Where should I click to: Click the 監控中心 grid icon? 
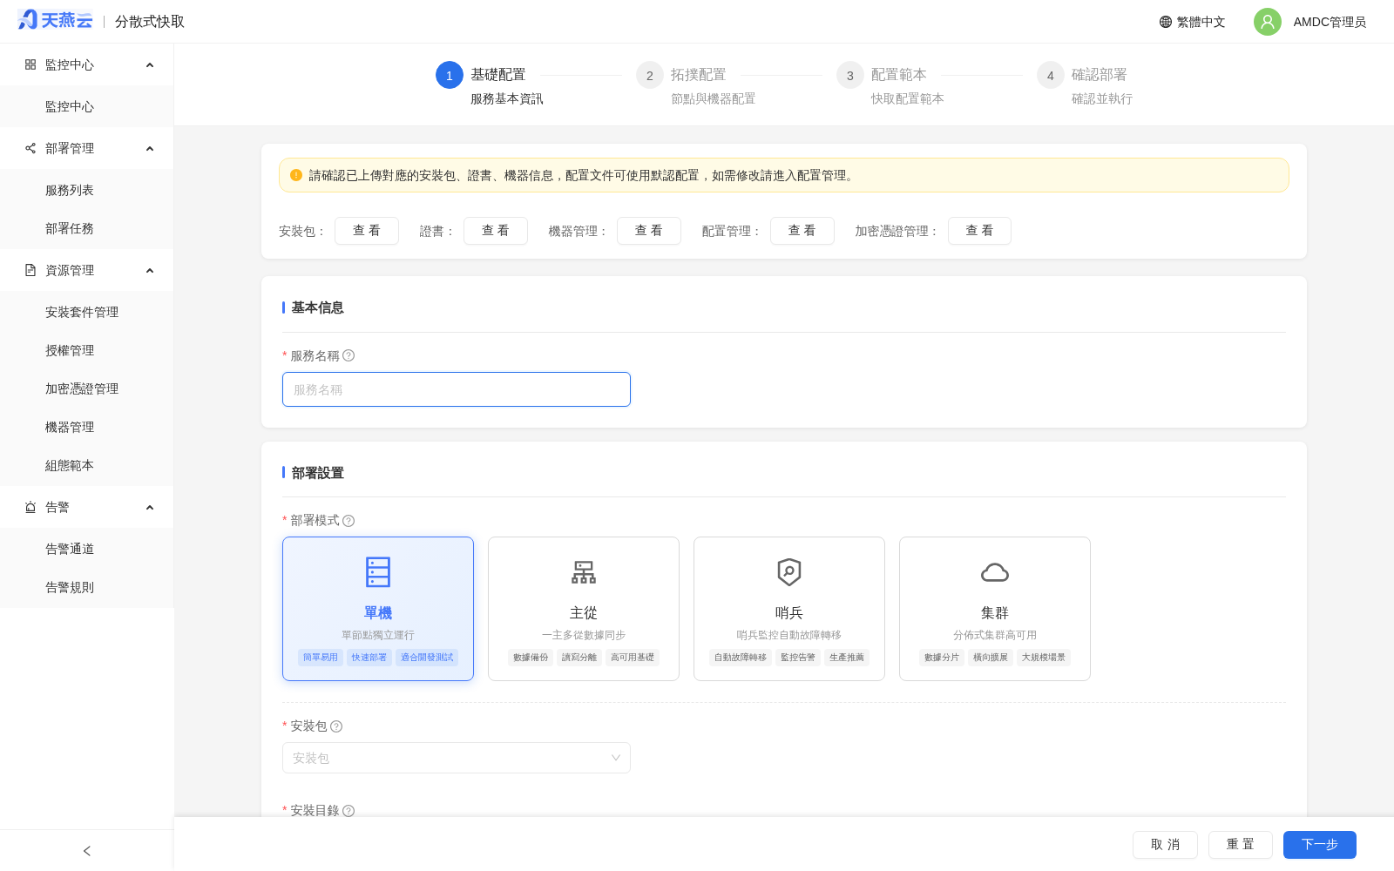[30, 64]
